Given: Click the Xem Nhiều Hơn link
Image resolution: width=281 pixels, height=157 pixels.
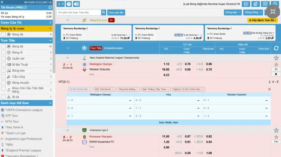Looking at the screenshot, I should click(x=168, y=122).
